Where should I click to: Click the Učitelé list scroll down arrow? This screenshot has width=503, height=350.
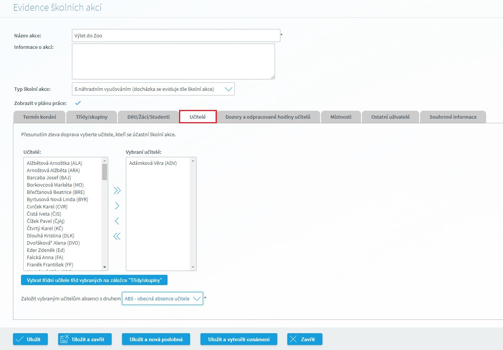click(104, 267)
